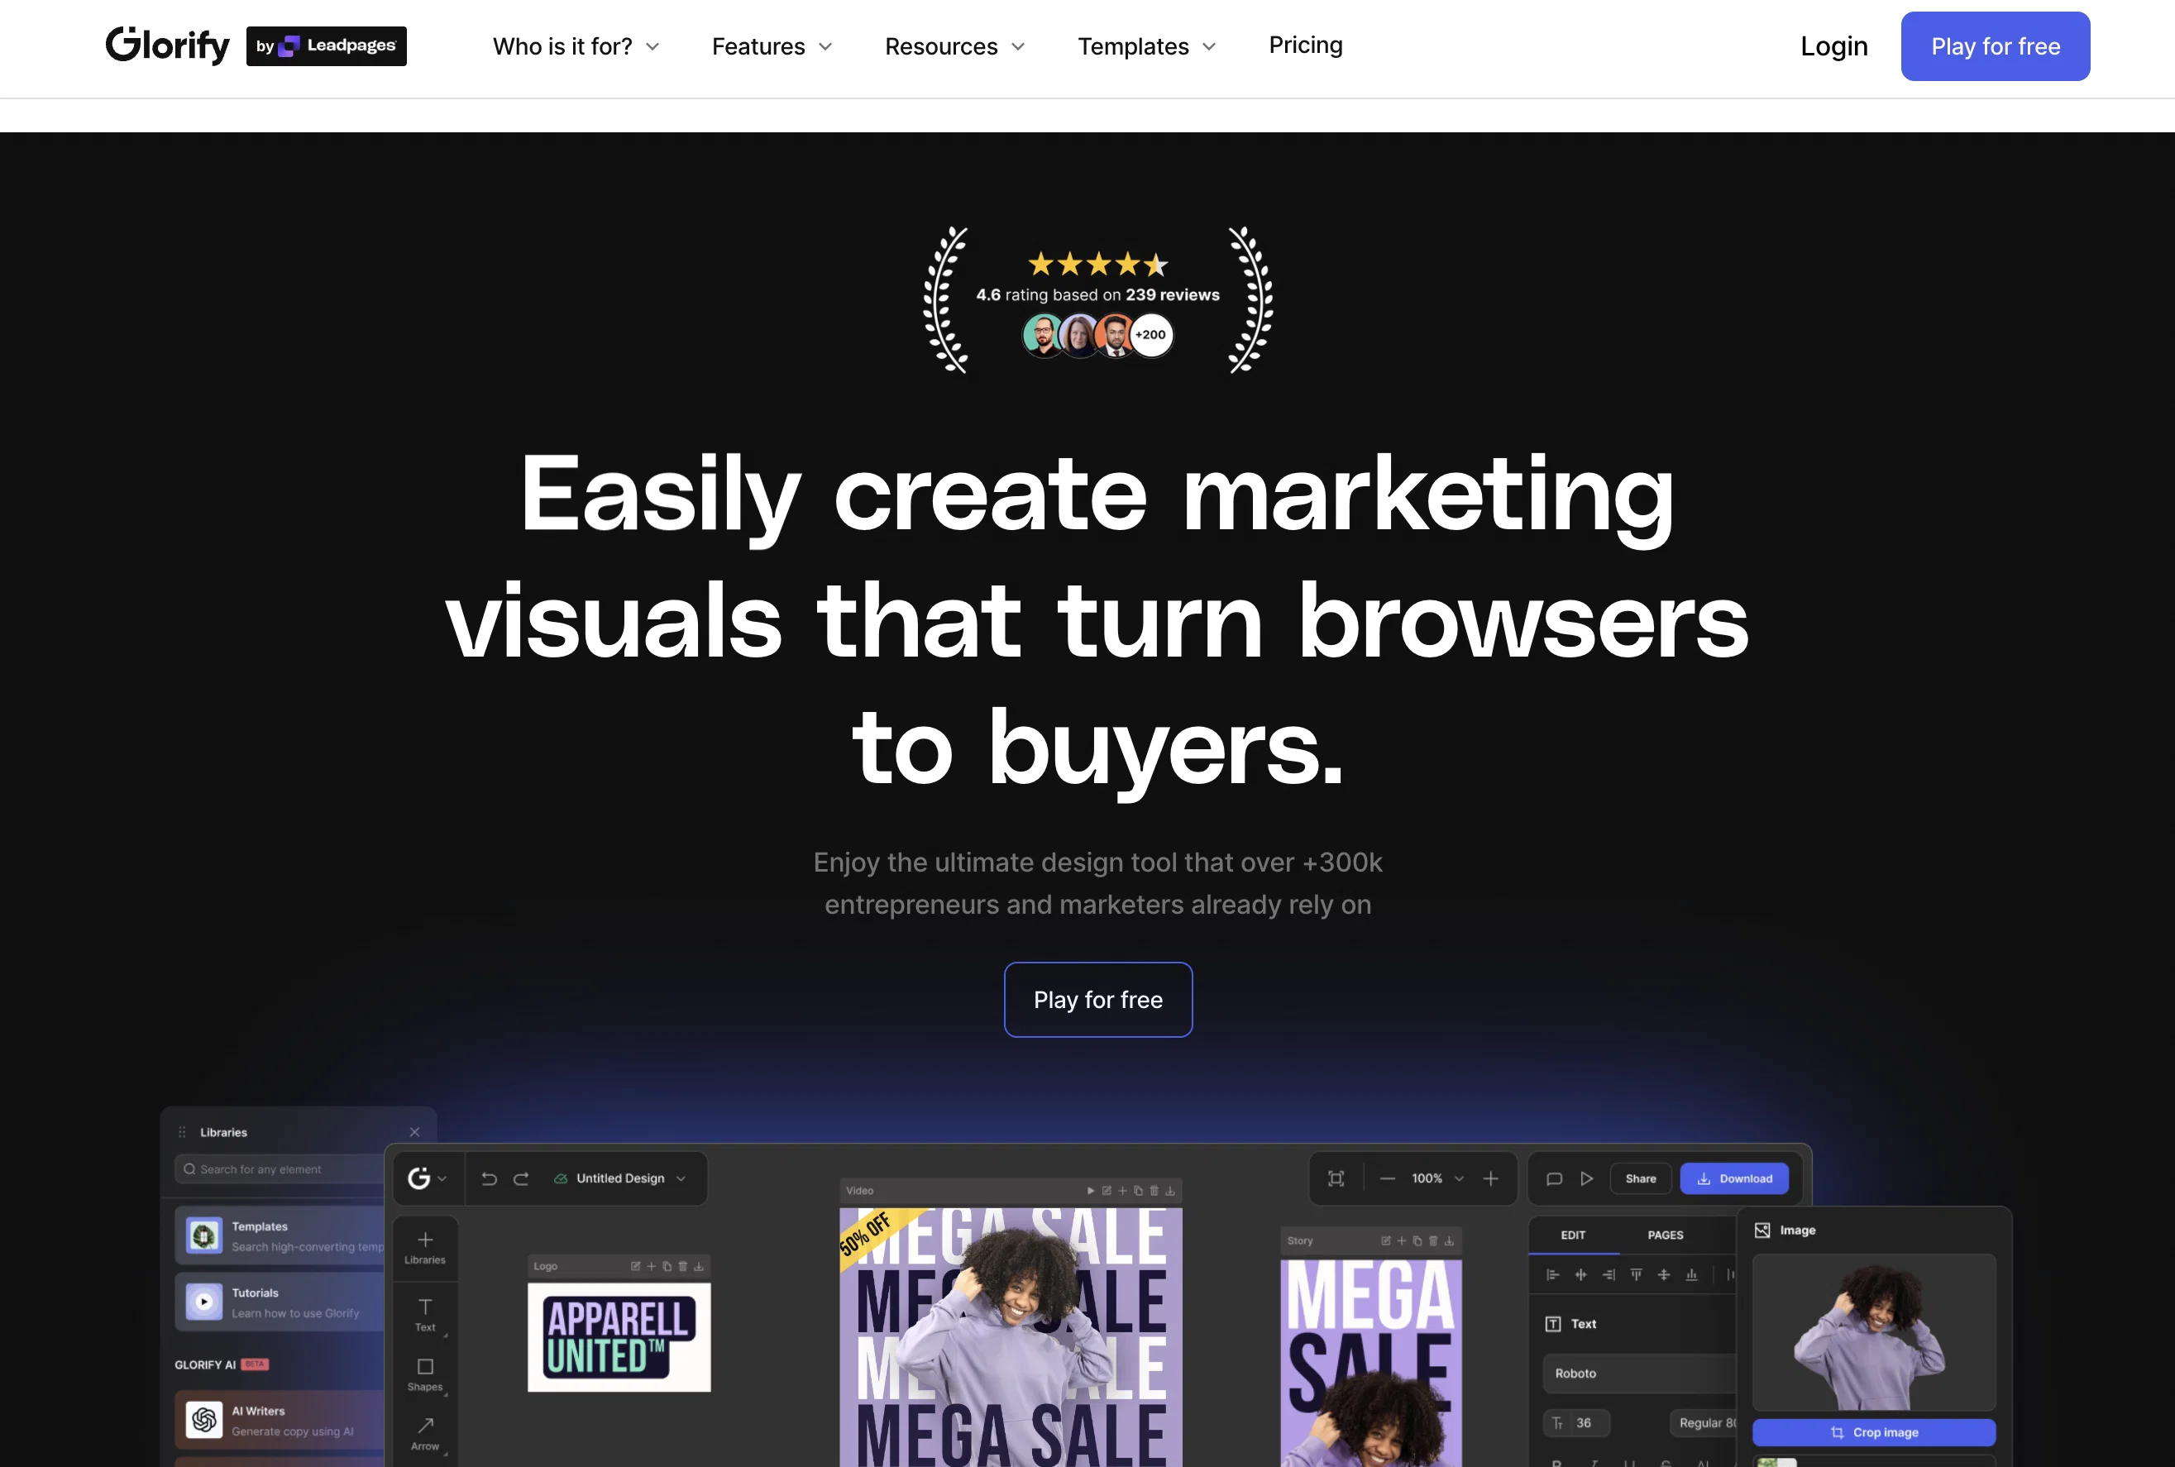Viewport: 2175px width, 1467px height.
Task: Open the Templates item in Libraries
Action: [279, 1236]
